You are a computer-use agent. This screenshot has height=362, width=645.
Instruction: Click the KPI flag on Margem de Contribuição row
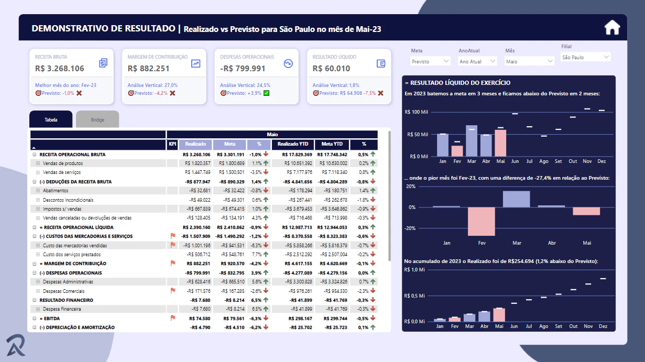[x=172, y=263]
